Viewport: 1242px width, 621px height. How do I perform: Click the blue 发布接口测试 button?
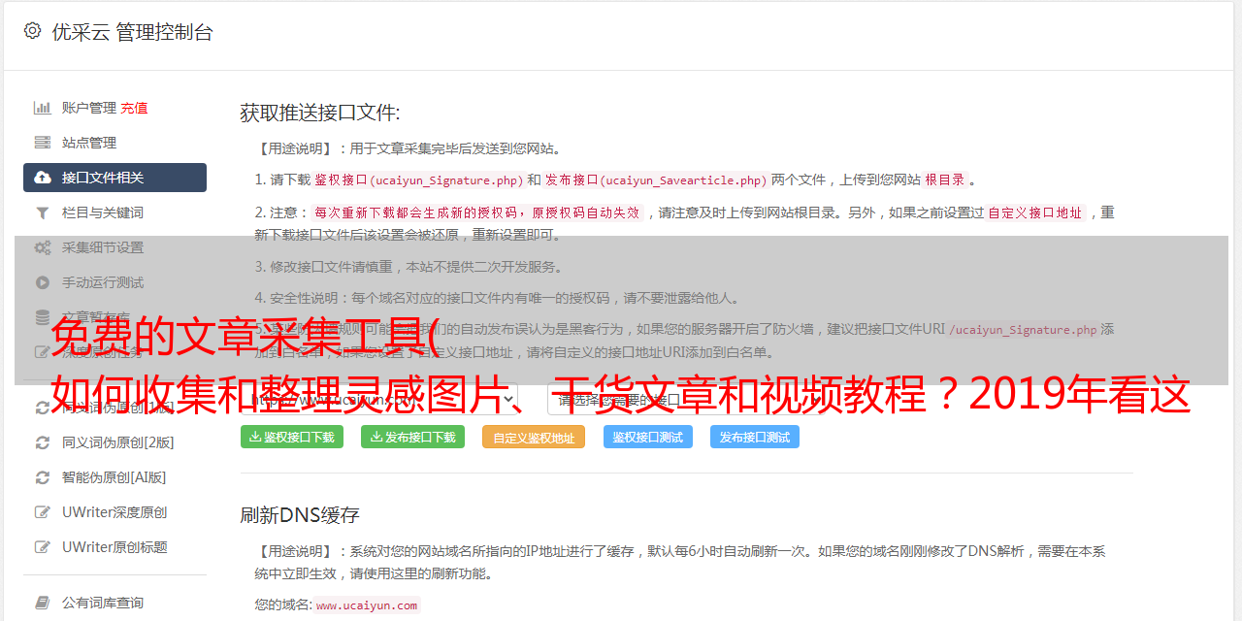pyautogui.click(x=755, y=437)
